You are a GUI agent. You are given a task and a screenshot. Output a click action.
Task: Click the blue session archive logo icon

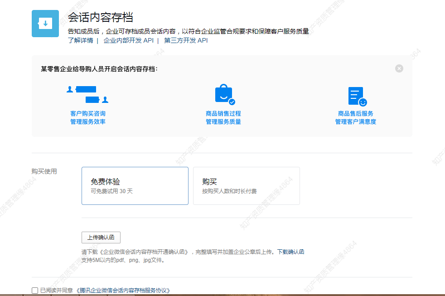[45, 24]
